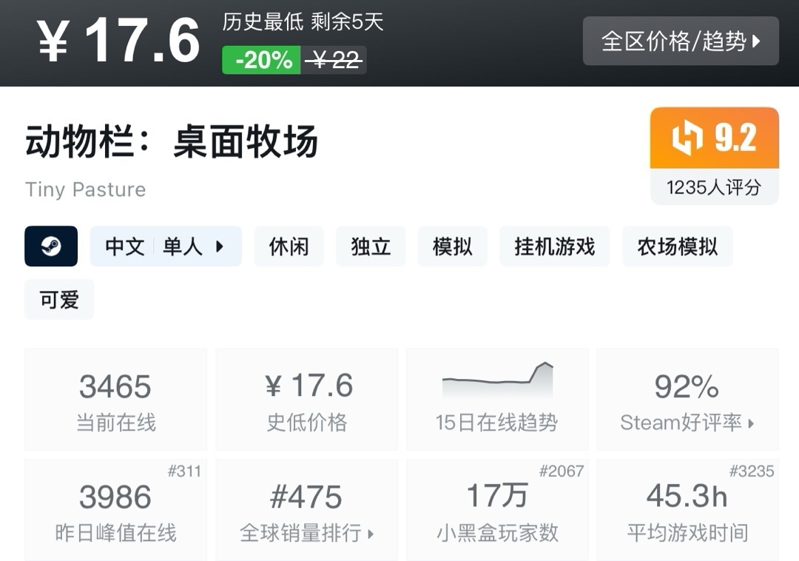View the 15日在线趋势 chart
799x561 pixels.
pos(497,400)
